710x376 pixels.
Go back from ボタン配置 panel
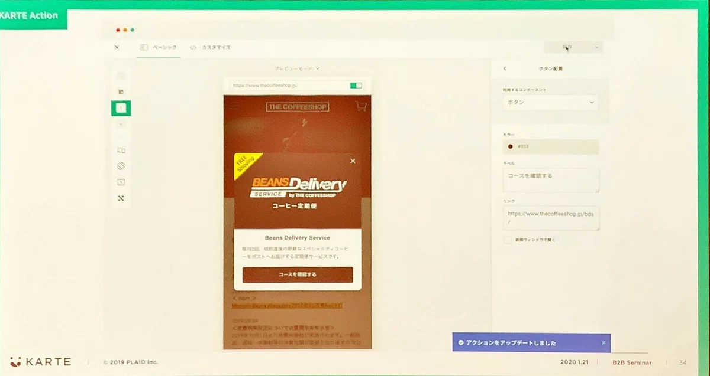click(505, 68)
